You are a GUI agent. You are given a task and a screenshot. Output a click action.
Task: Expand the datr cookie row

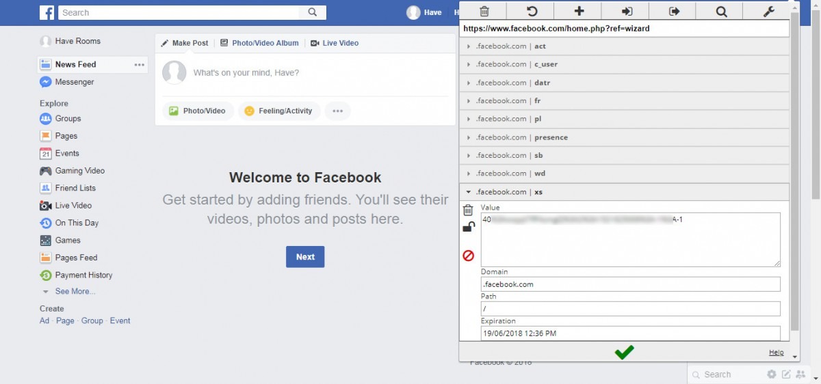pyautogui.click(x=624, y=83)
